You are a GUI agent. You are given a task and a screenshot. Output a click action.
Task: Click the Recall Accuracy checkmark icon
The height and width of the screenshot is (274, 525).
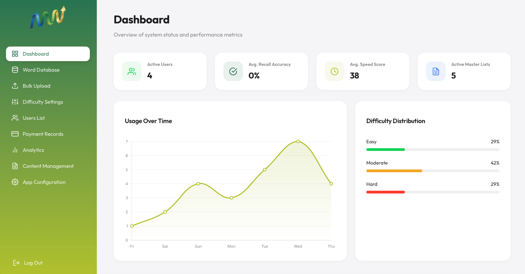coord(233,72)
